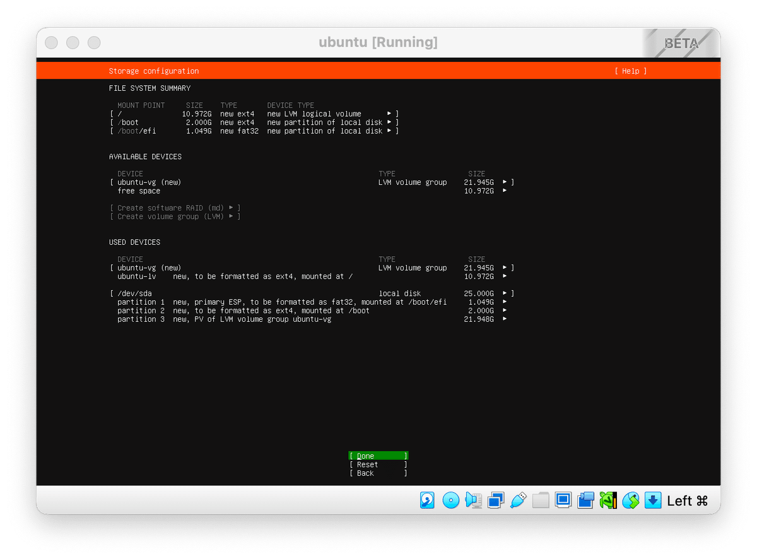
Task: Select Create volume group (LVM)
Action: [175, 216]
